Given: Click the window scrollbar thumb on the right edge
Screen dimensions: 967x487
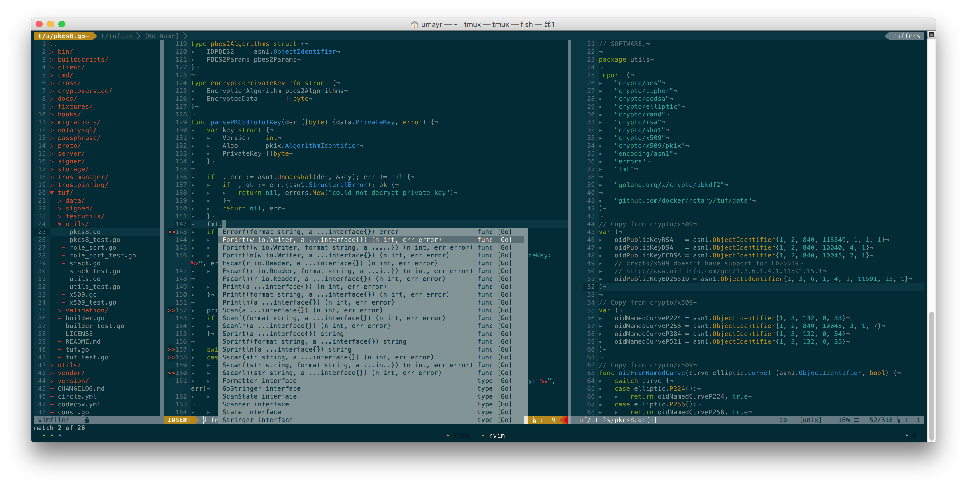Looking at the screenshot, I should (932, 376).
